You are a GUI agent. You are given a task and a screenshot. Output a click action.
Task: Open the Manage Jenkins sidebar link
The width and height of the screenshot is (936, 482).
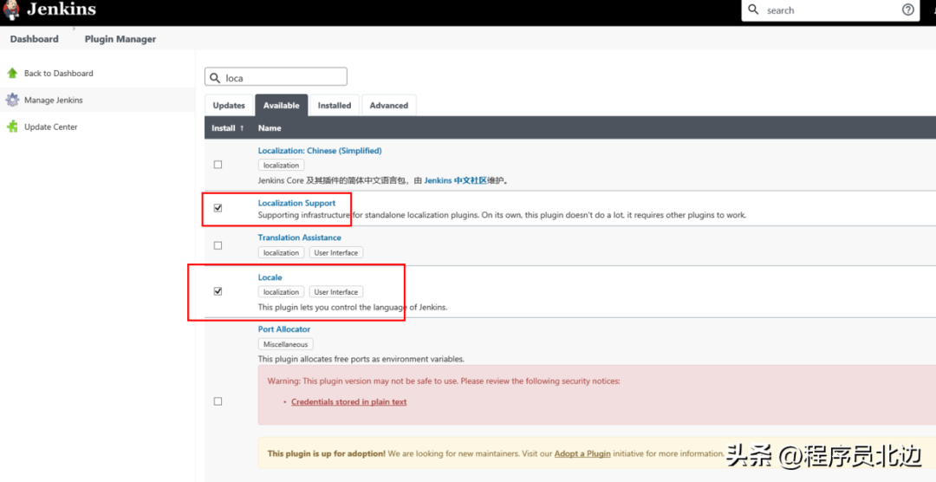pos(53,100)
